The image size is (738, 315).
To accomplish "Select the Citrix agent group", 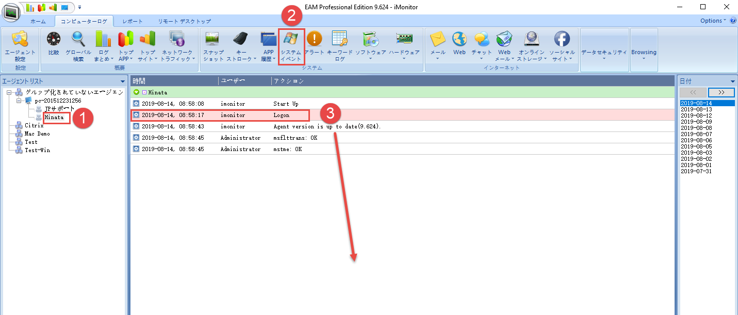I will pos(34,125).
